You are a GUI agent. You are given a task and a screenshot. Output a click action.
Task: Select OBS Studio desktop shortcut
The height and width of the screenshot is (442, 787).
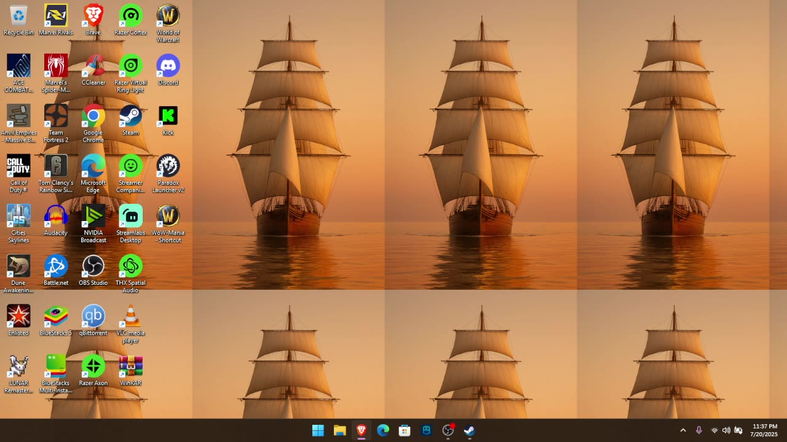tap(93, 270)
